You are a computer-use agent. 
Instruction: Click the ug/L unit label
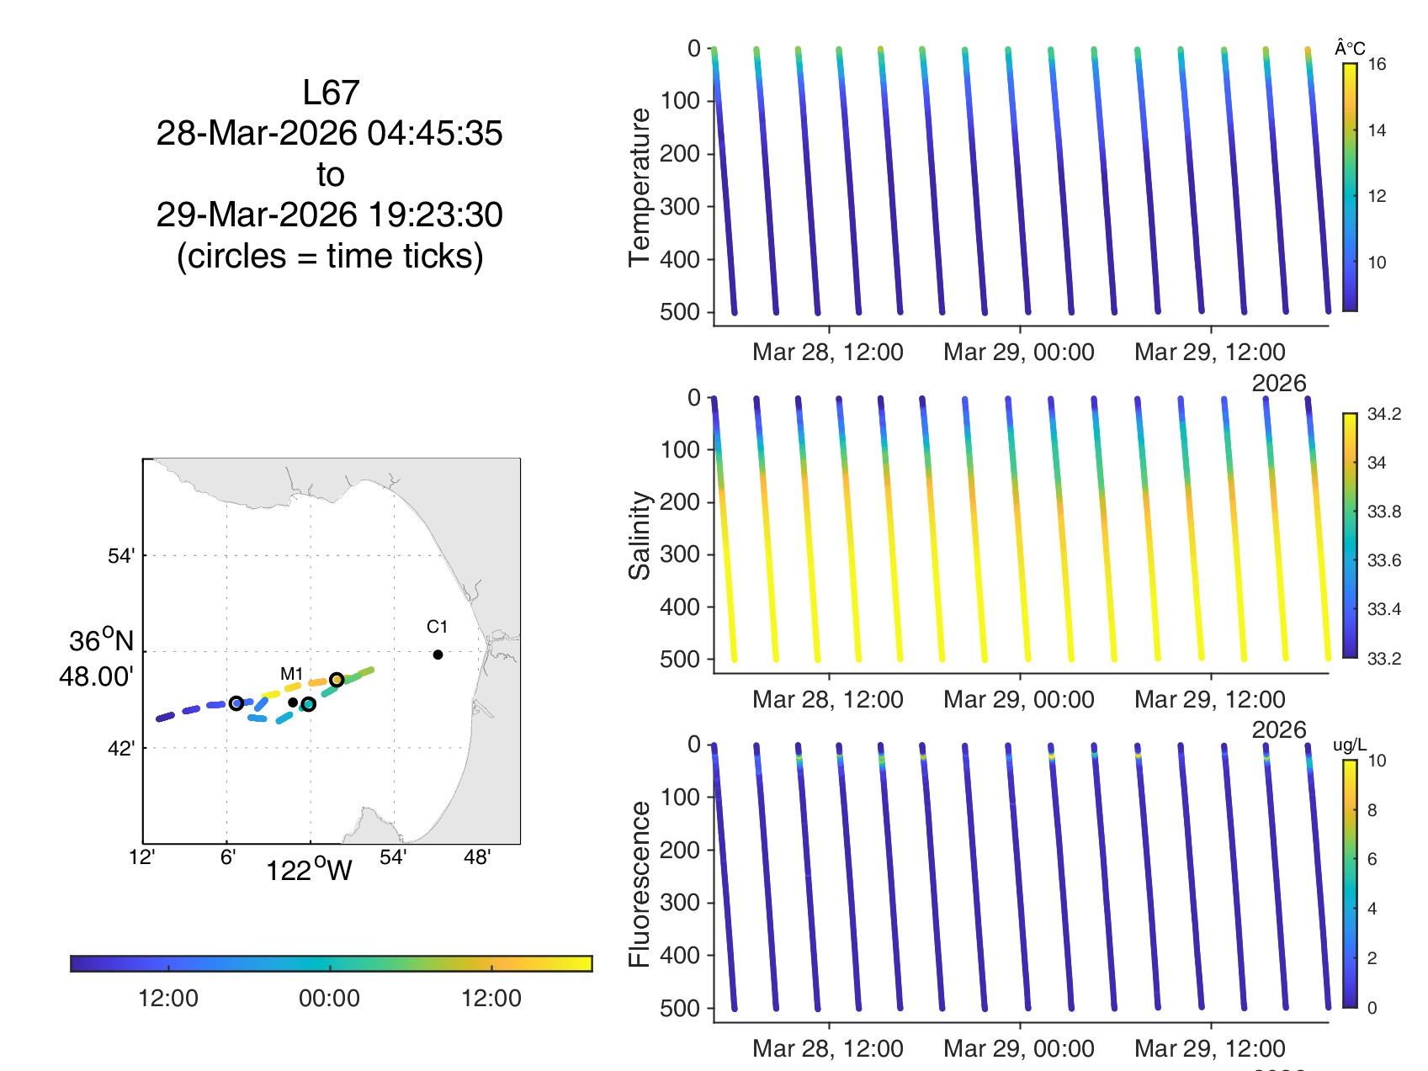(1350, 745)
